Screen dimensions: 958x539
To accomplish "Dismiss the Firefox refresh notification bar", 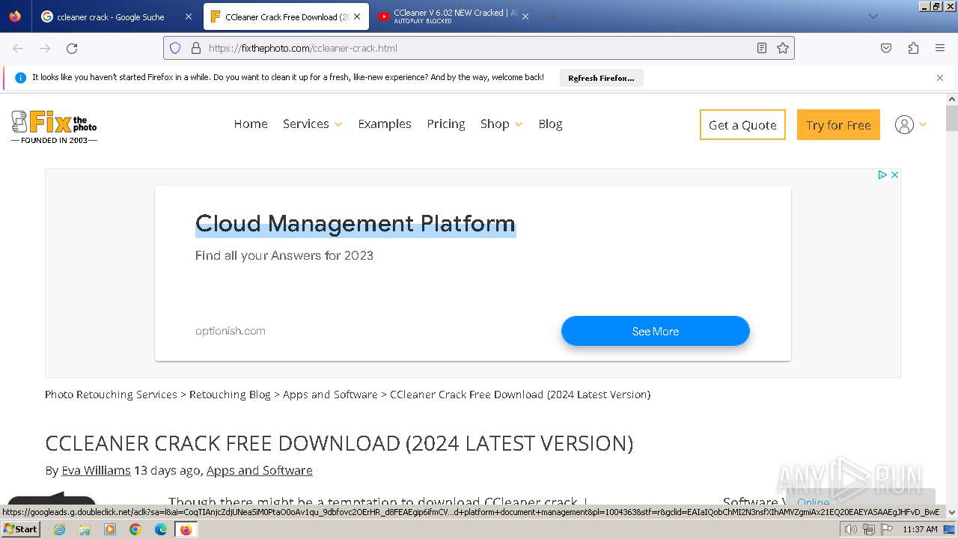I will tap(940, 78).
